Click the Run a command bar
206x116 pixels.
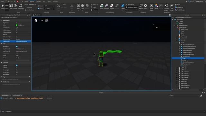[102, 111]
